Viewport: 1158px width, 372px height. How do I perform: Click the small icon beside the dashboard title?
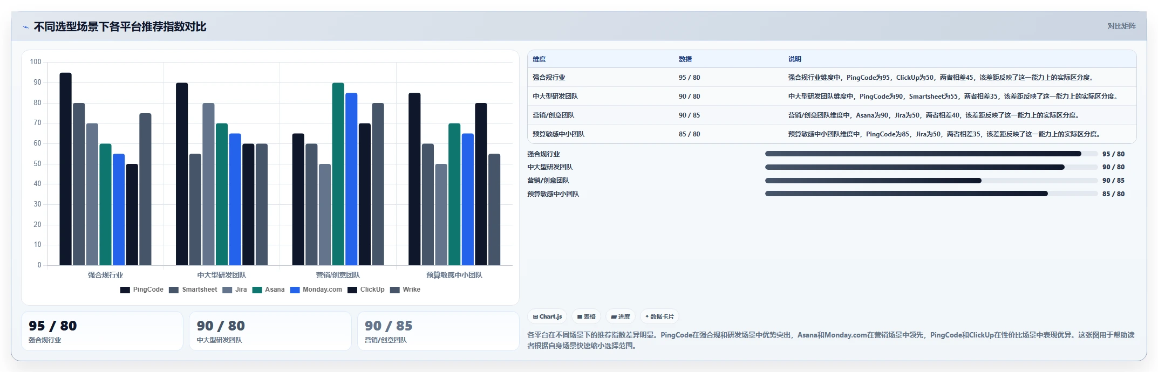click(25, 27)
